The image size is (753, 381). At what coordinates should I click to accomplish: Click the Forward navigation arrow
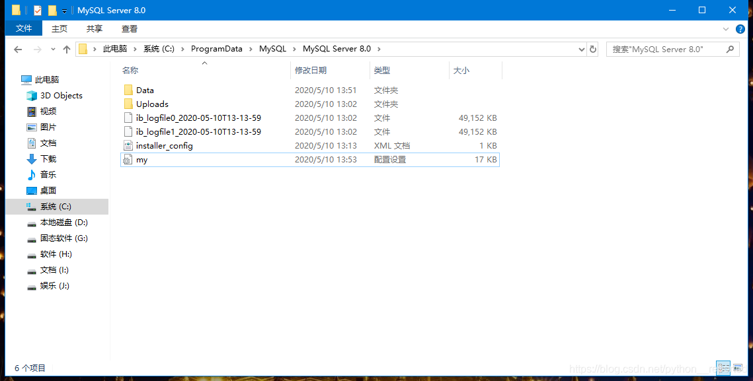[38, 49]
